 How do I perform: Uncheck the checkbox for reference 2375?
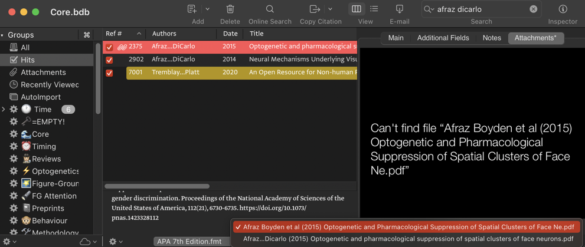click(109, 47)
